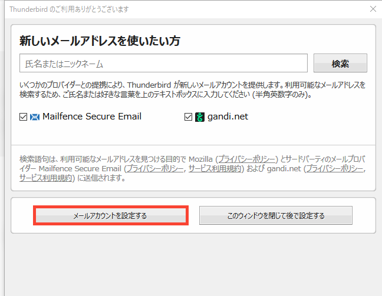Open Mailfence サービス利用規約 link
Image resolution: width=382 pixels, height=296 pixels.
tap(215, 168)
